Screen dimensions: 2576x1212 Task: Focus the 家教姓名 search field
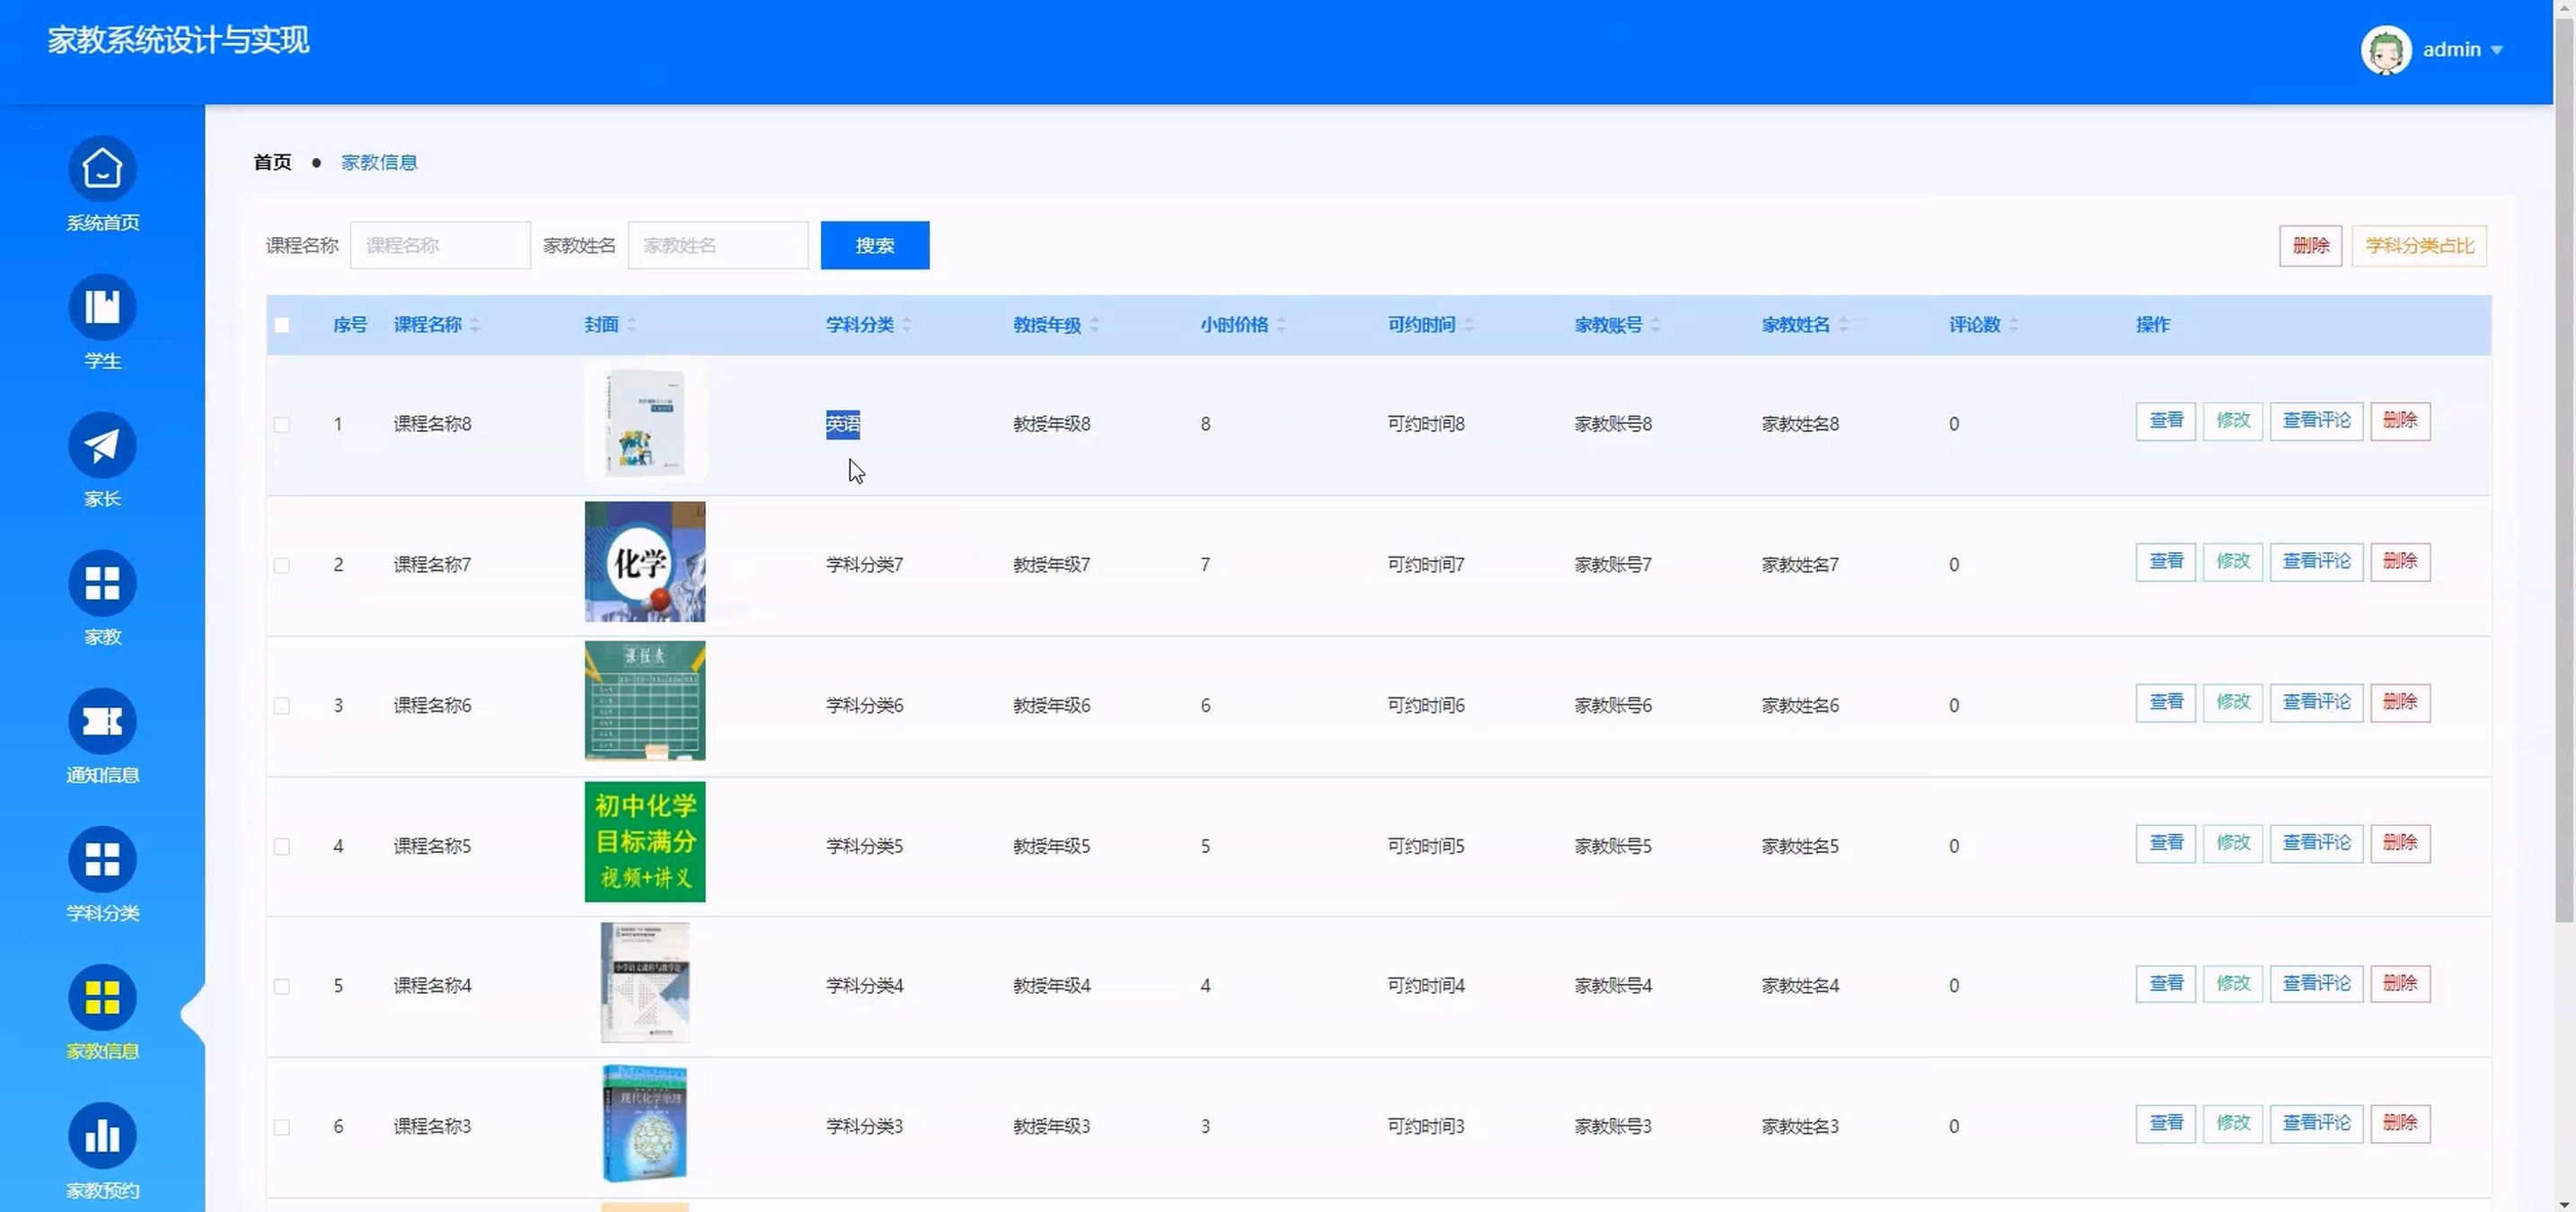(718, 246)
